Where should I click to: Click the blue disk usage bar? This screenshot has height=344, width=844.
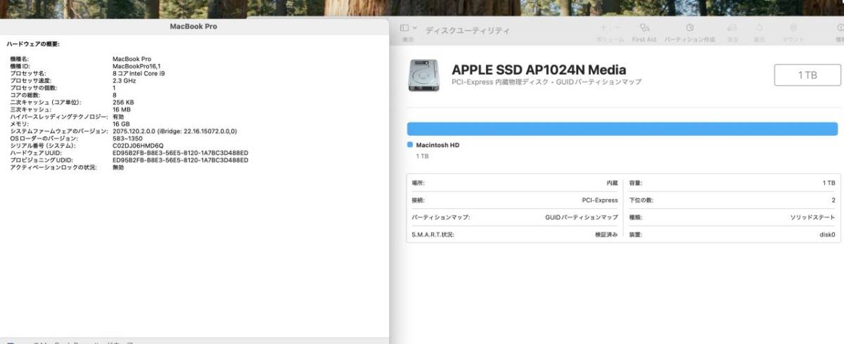point(622,129)
